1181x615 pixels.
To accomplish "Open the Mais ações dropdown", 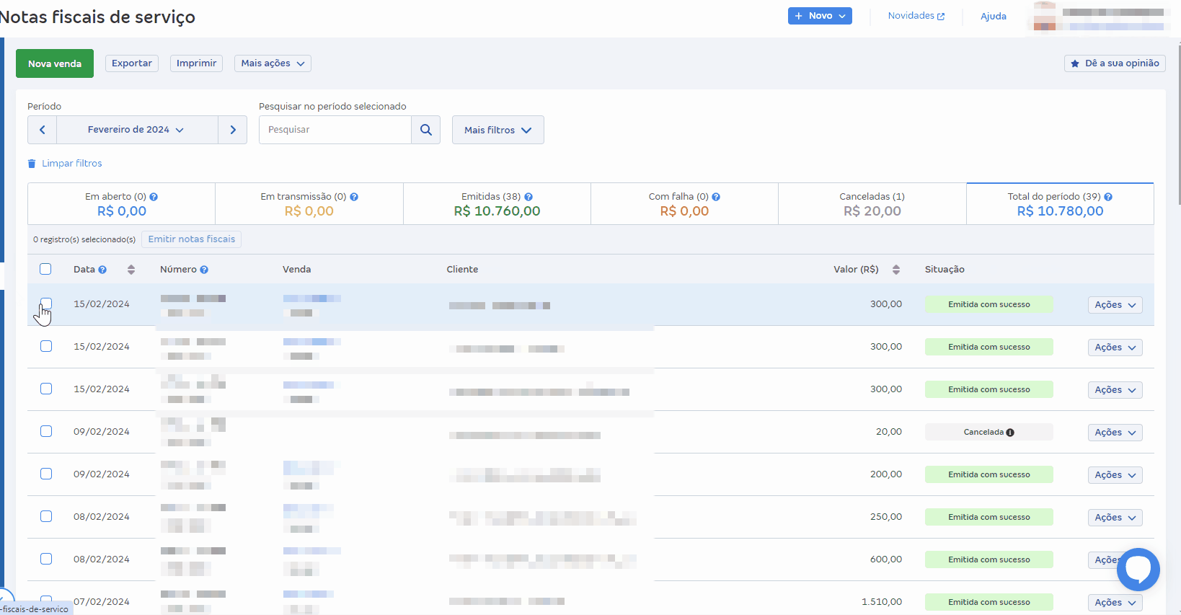I will [273, 63].
